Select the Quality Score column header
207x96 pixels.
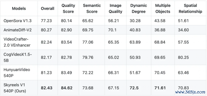(x=68, y=9)
